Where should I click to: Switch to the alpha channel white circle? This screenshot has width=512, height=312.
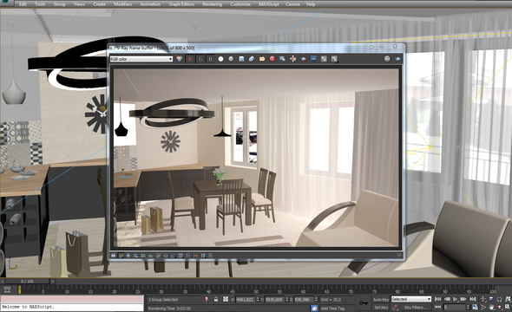pyautogui.click(x=220, y=59)
